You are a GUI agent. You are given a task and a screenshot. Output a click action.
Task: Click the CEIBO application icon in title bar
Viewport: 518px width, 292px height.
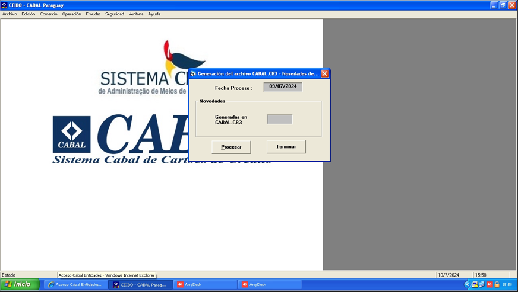pyautogui.click(x=4, y=5)
